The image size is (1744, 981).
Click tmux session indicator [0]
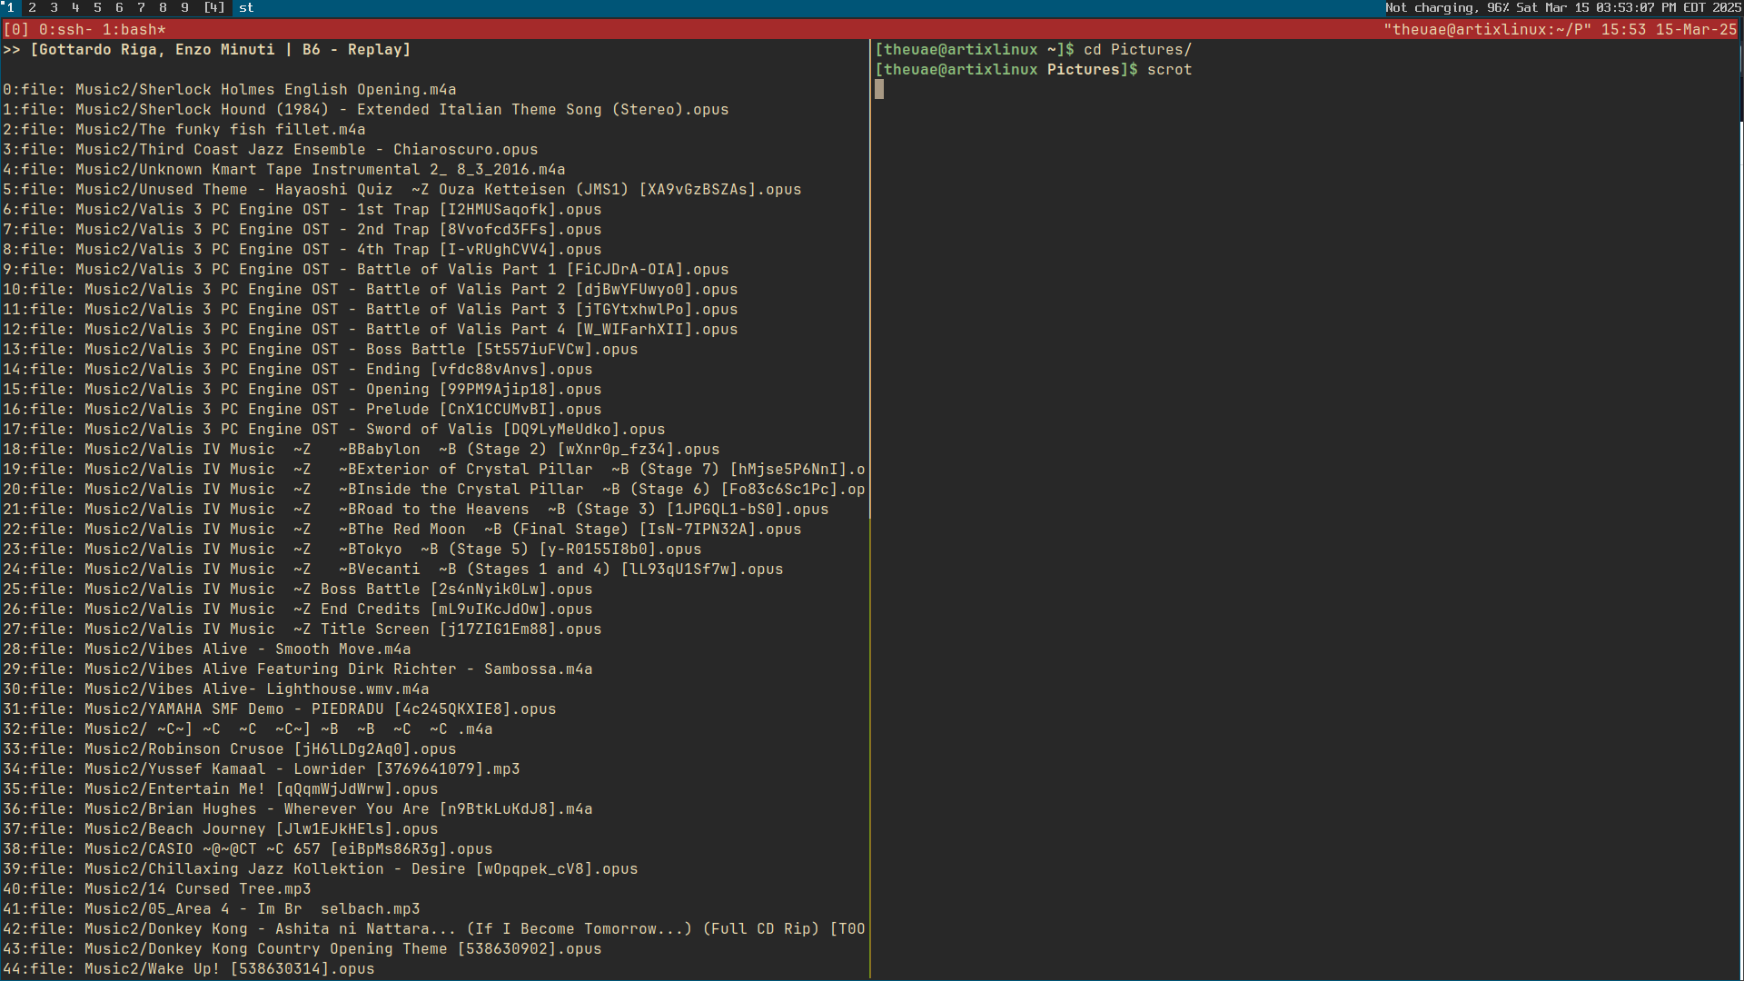pos(16,30)
